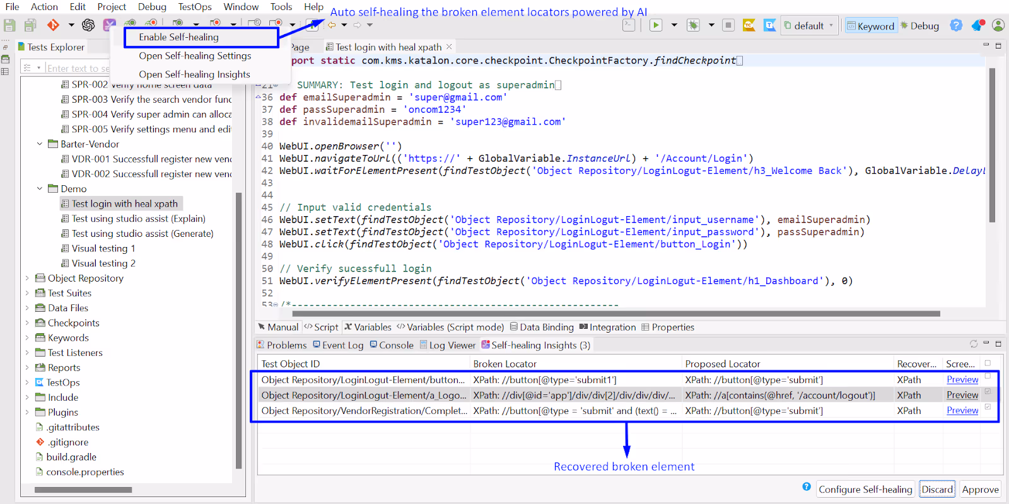Open the terminal command icon
The width and height of the screenshot is (1009, 504).
click(629, 25)
